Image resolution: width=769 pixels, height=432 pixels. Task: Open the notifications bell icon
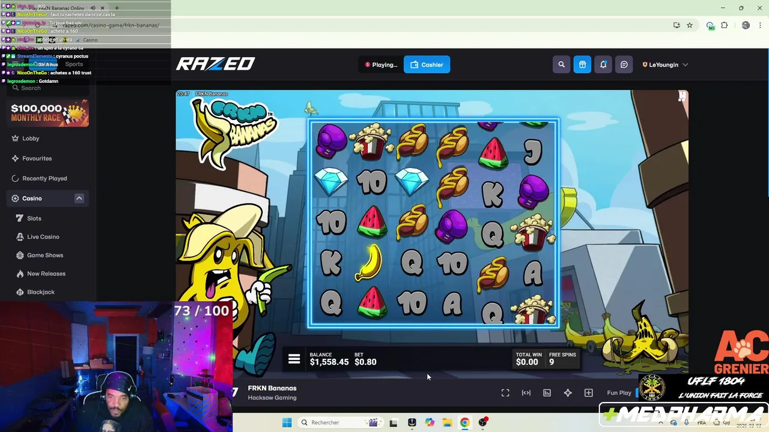pos(603,65)
